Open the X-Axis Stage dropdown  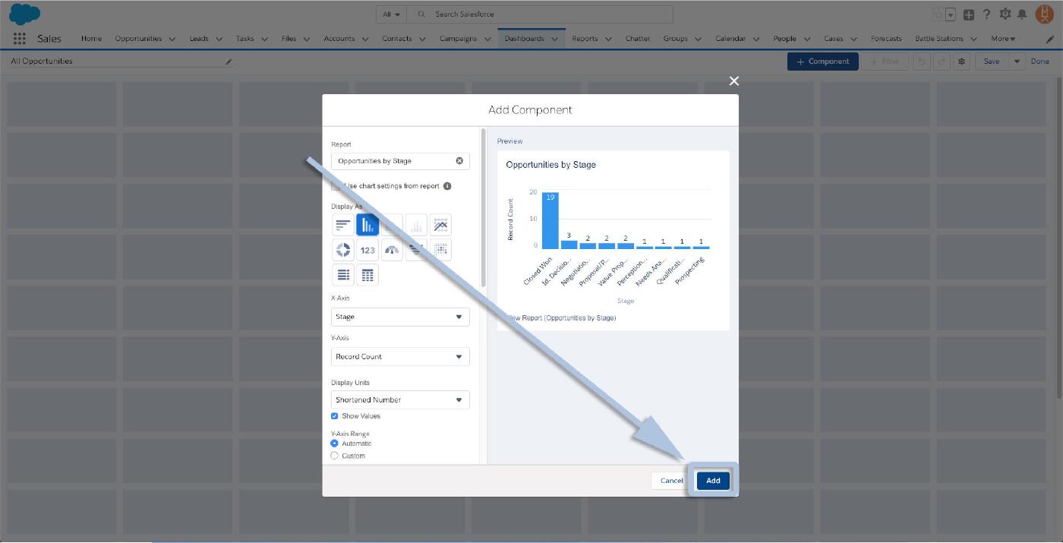click(x=400, y=317)
